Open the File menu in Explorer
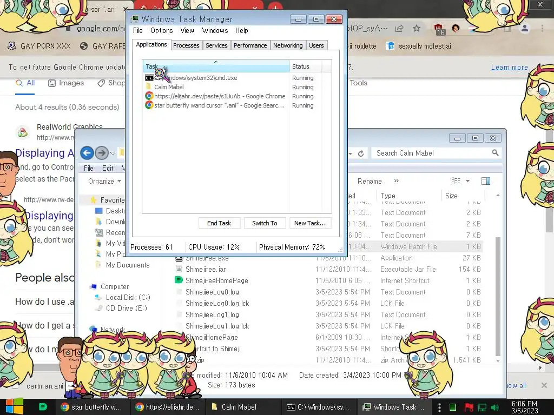Screen dimensions: 554x415 tap(89, 169)
